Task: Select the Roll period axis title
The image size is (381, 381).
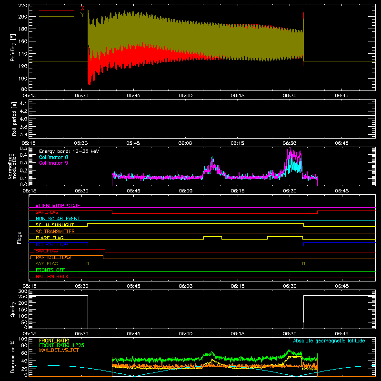Action: tap(14, 119)
